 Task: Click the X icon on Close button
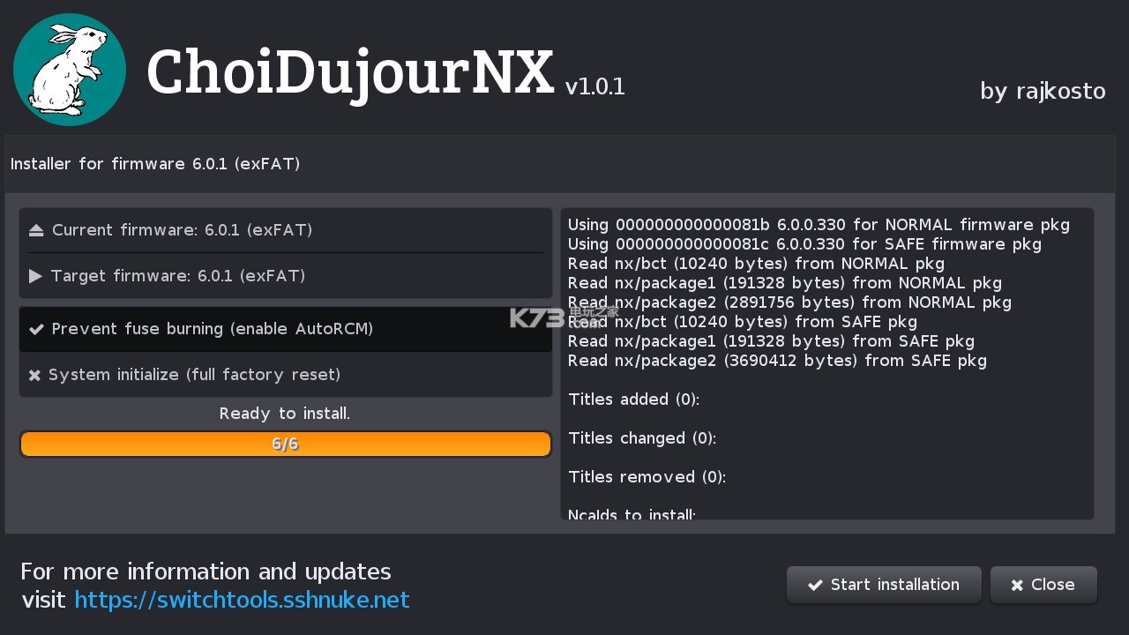(x=1017, y=585)
